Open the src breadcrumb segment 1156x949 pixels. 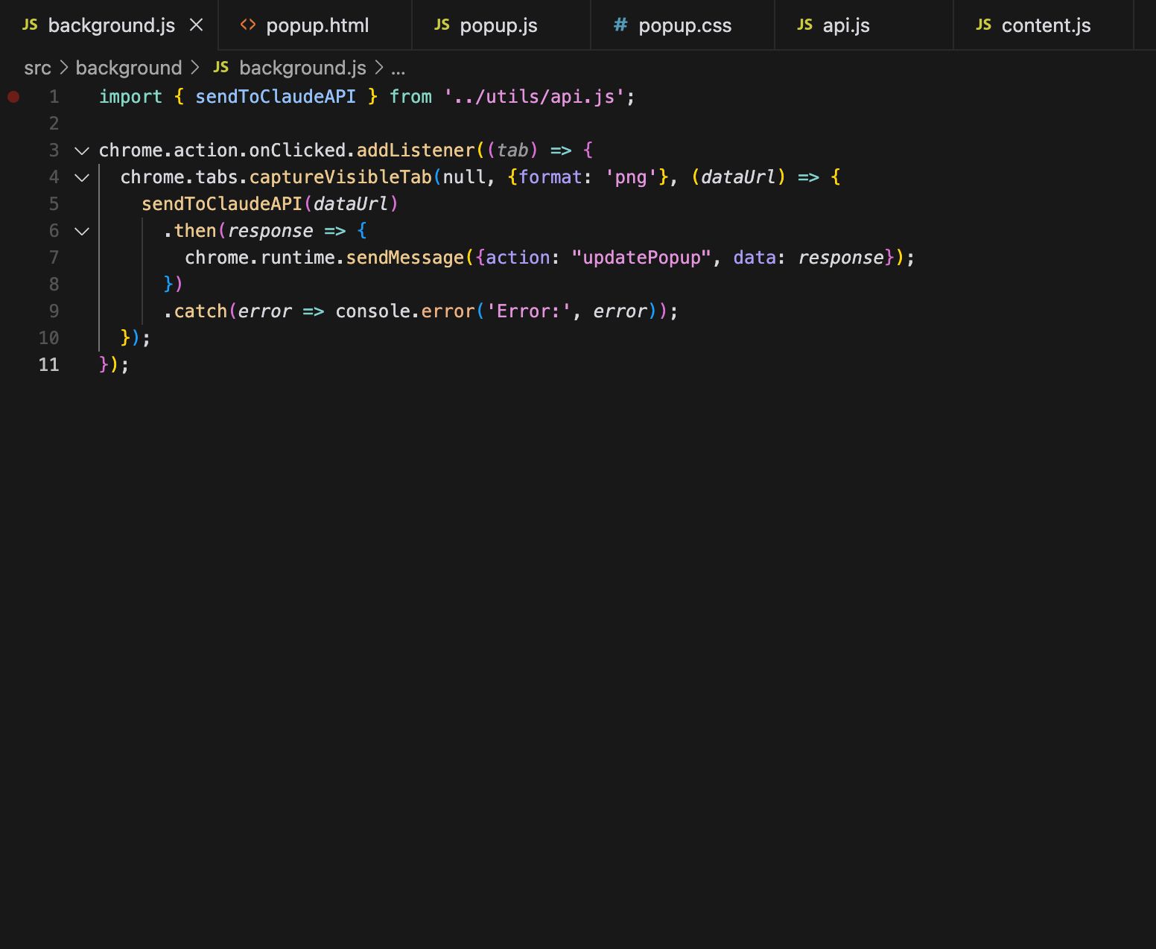[x=37, y=68]
